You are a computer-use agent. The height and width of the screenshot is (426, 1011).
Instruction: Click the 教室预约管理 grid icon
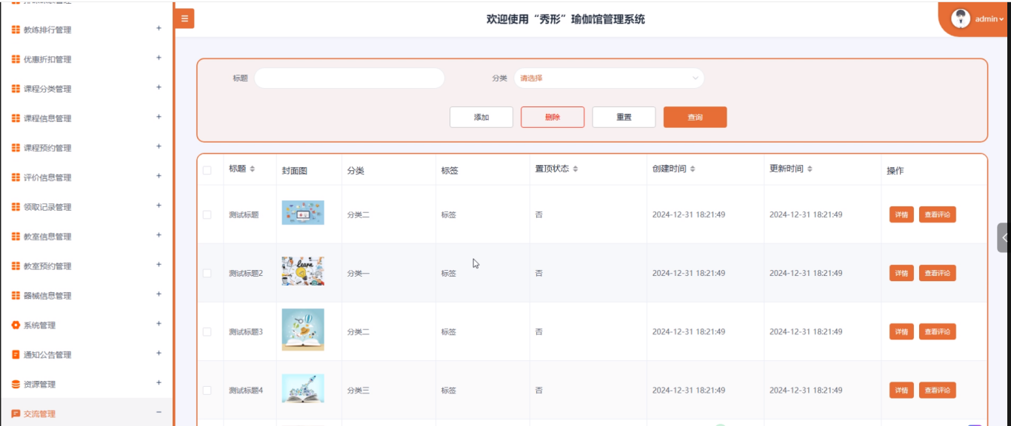click(x=16, y=266)
